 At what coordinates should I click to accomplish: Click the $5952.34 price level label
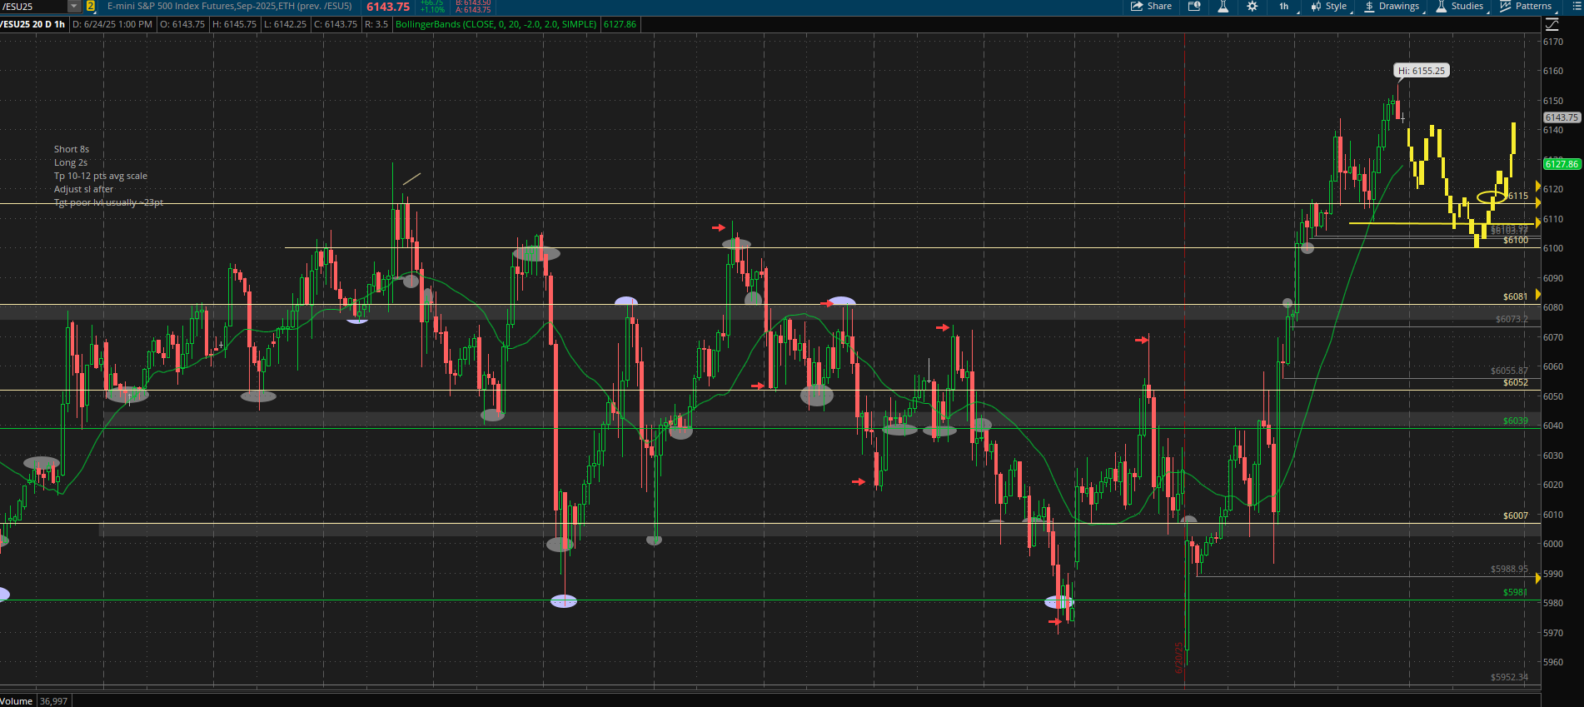click(1509, 677)
